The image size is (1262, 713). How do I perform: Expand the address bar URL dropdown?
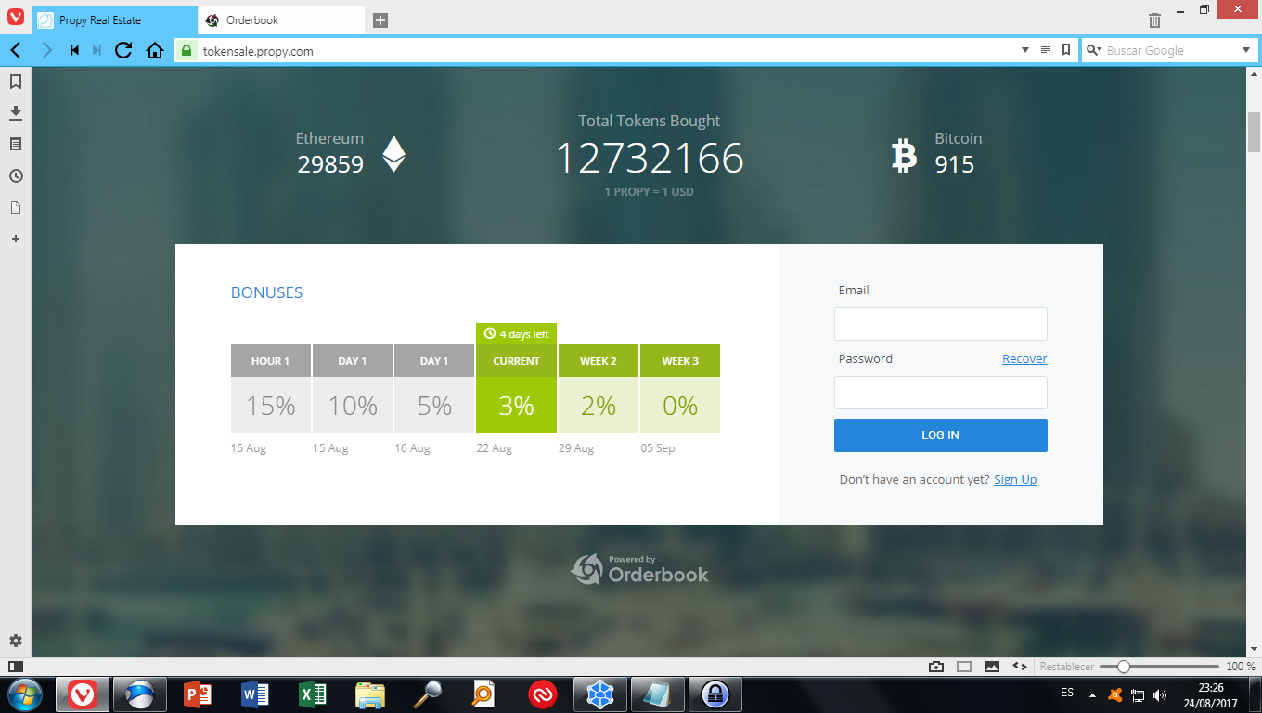[1025, 50]
